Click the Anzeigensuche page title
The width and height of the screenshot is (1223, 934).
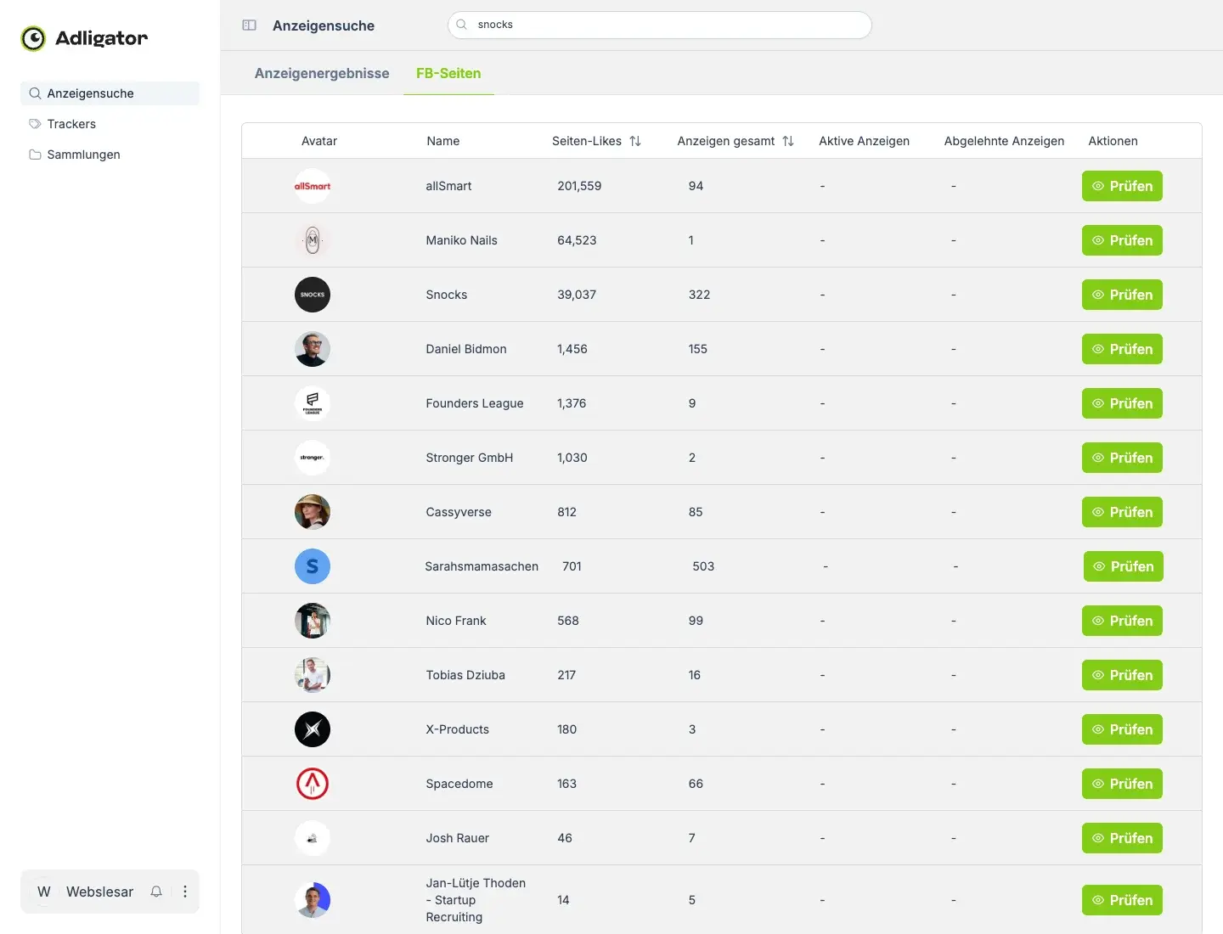(x=324, y=25)
